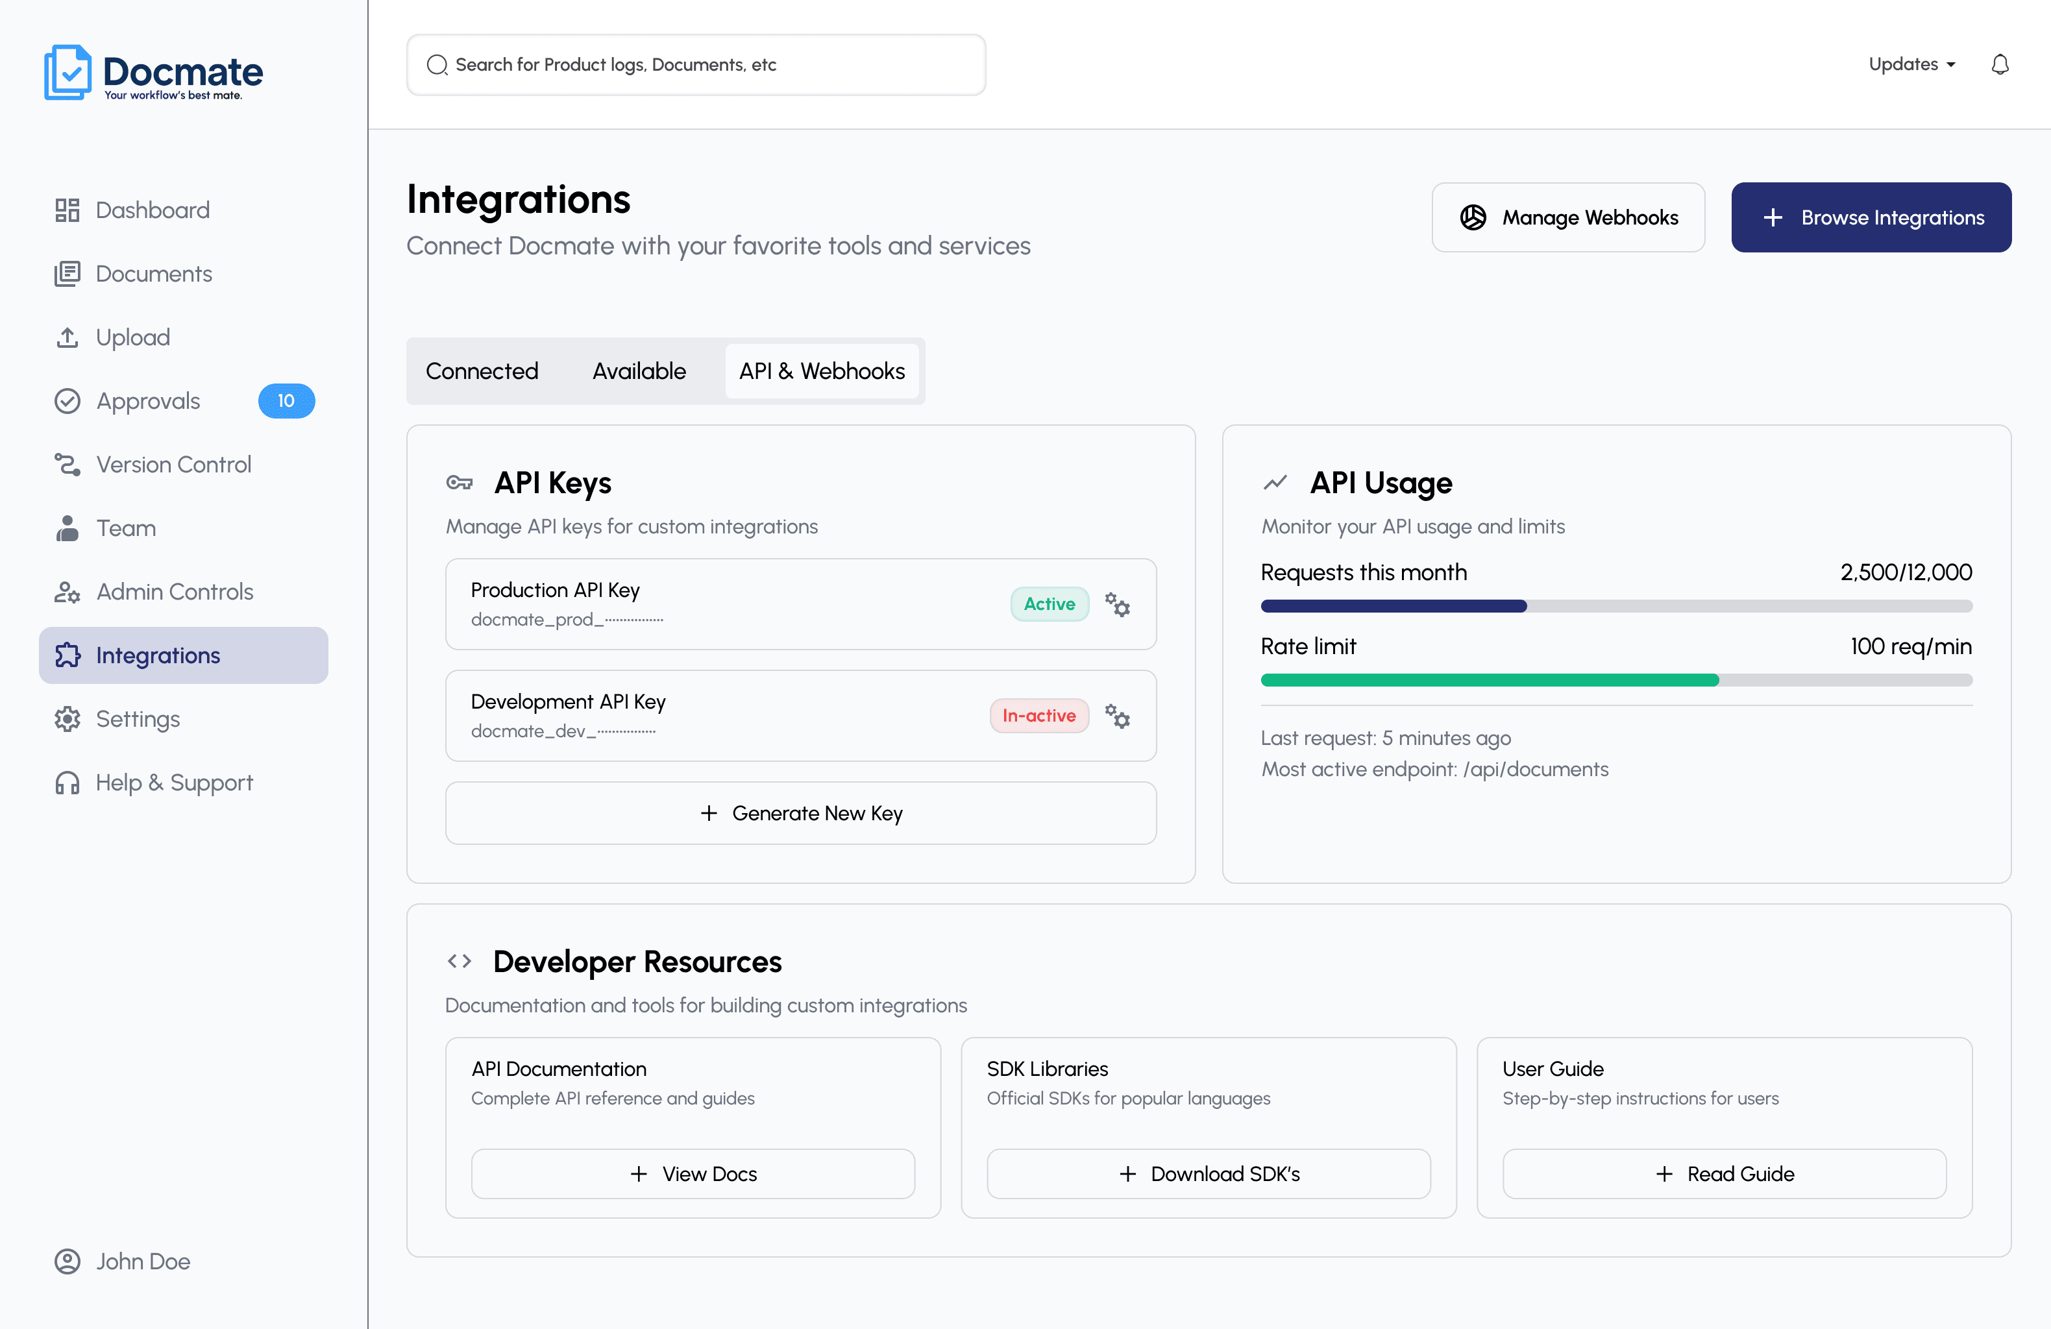Click the SDK Libraries card title
This screenshot has height=1329, width=2051.
click(x=1047, y=1069)
